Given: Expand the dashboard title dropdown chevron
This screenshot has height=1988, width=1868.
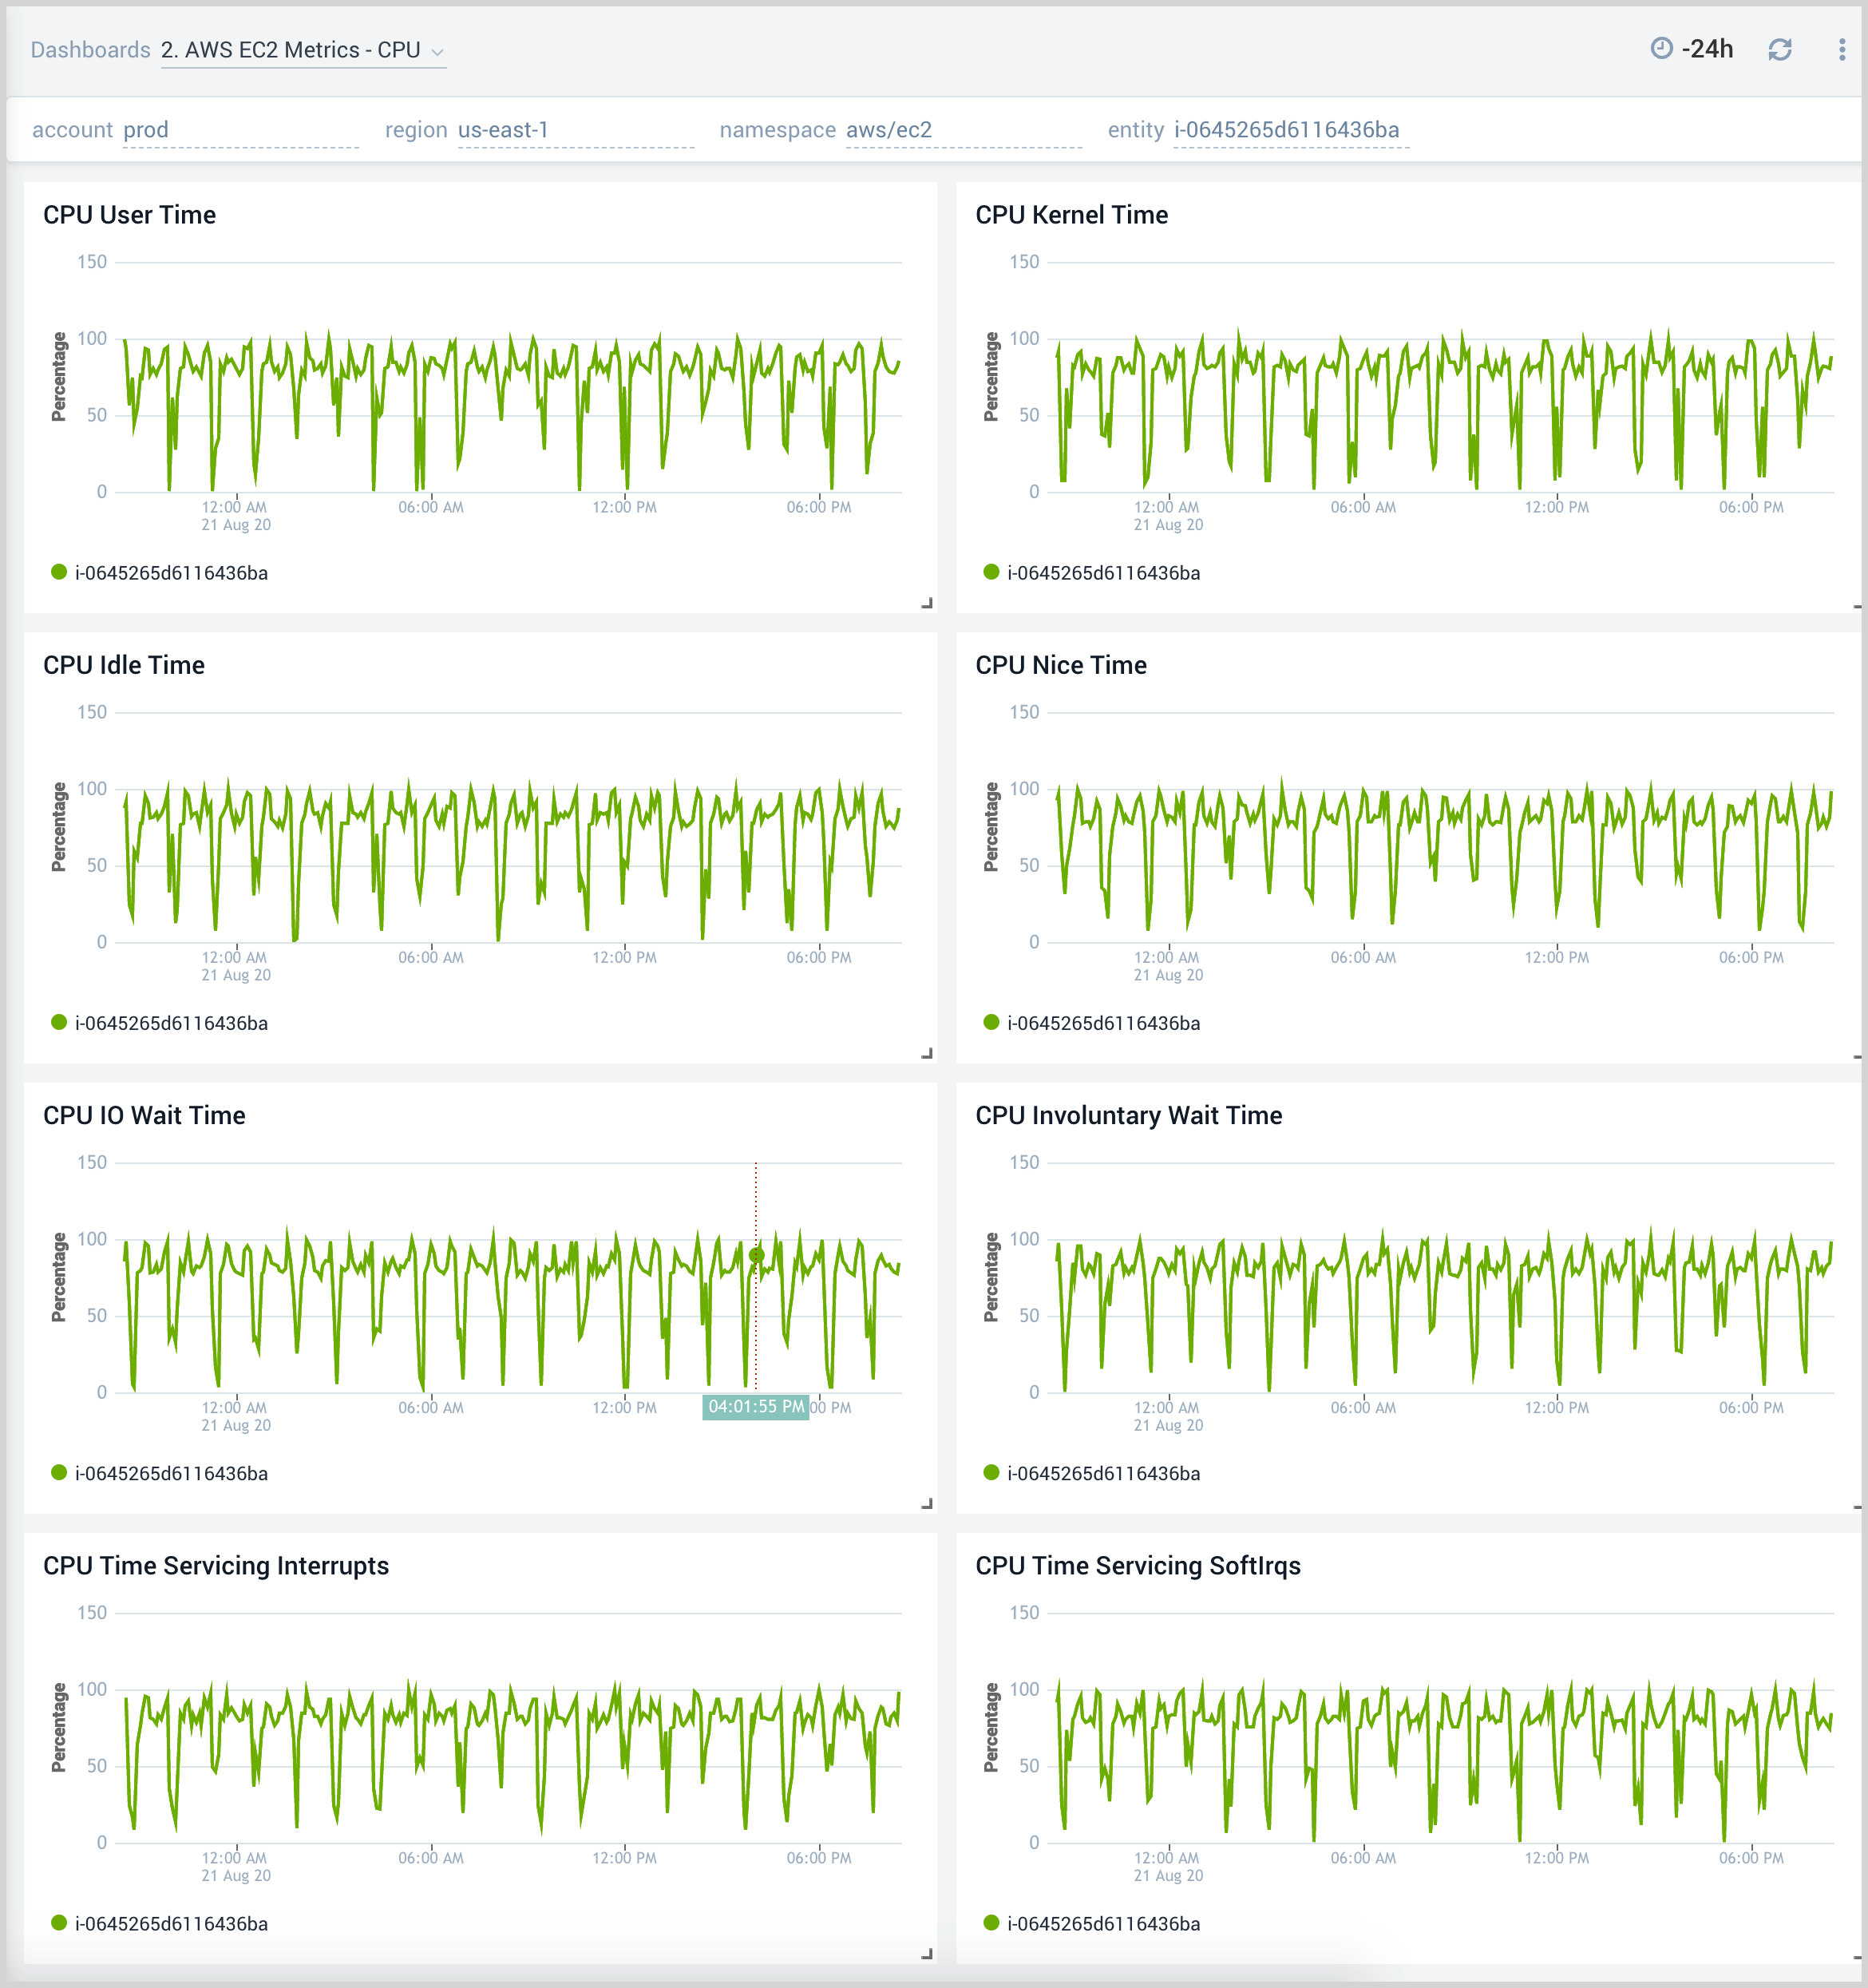Looking at the screenshot, I should pyautogui.click(x=438, y=51).
